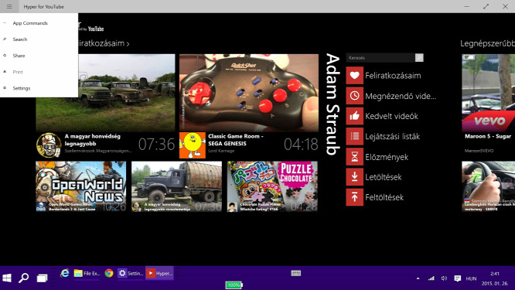Screen dimensions: 515x290
Task: Click the Lord Karnage channel name
Action: 221,151
